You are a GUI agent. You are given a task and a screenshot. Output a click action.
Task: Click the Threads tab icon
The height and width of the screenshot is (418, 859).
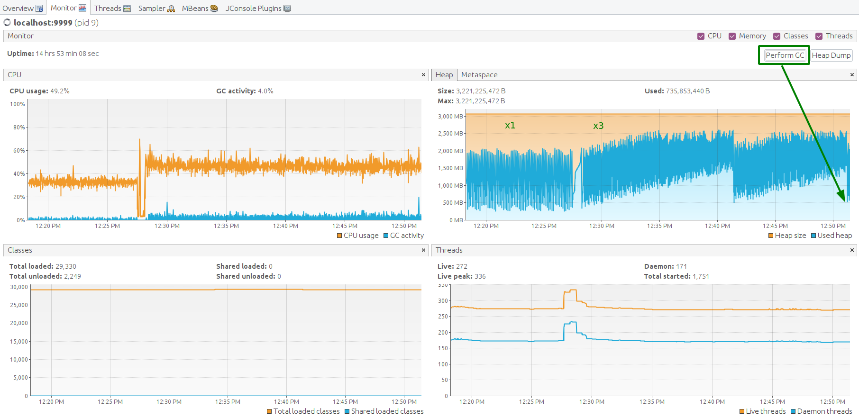(x=127, y=9)
